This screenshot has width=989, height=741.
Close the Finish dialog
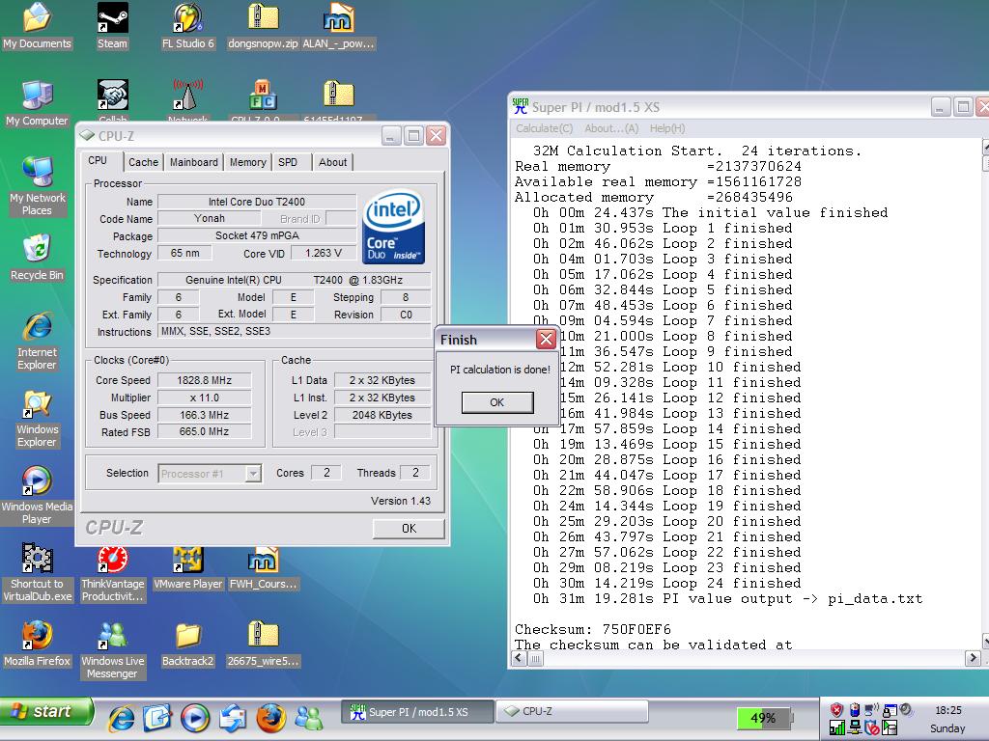click(546, 339)
